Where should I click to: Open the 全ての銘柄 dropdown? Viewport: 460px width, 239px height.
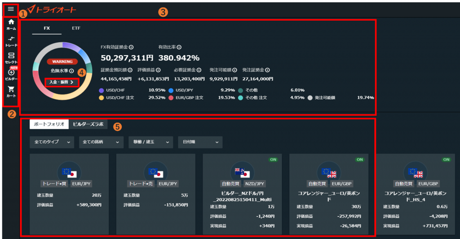101,142
